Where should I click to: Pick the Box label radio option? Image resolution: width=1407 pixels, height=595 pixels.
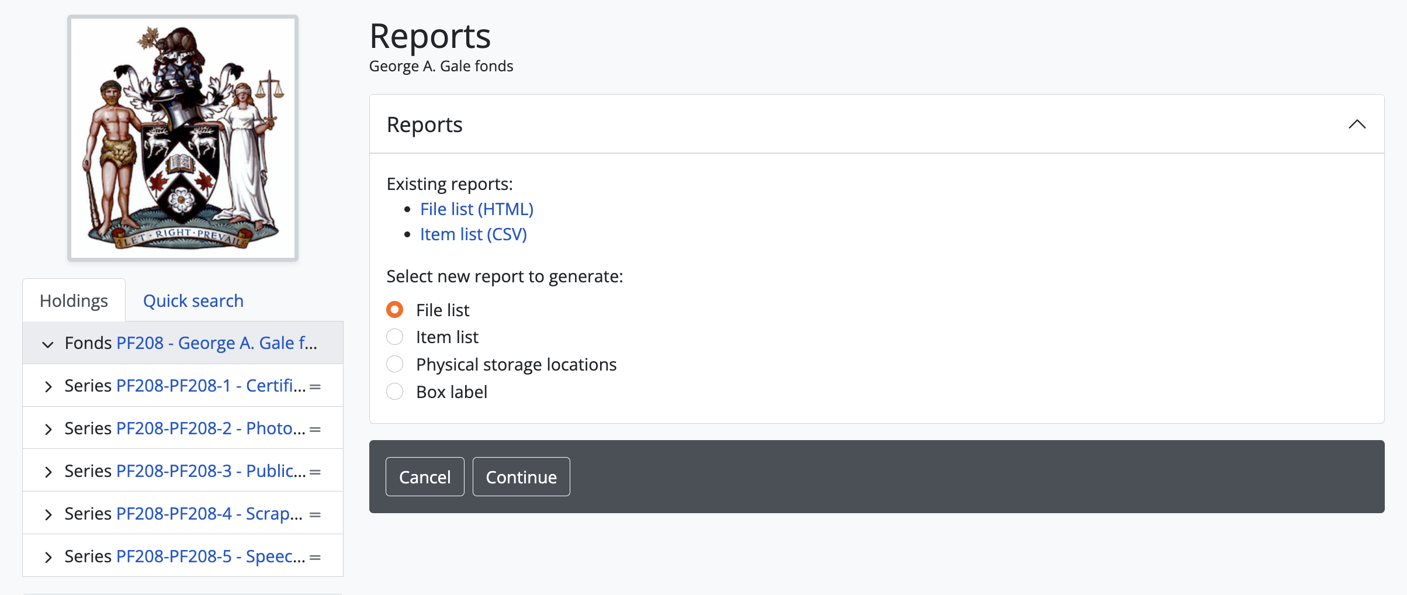(395, 392)
